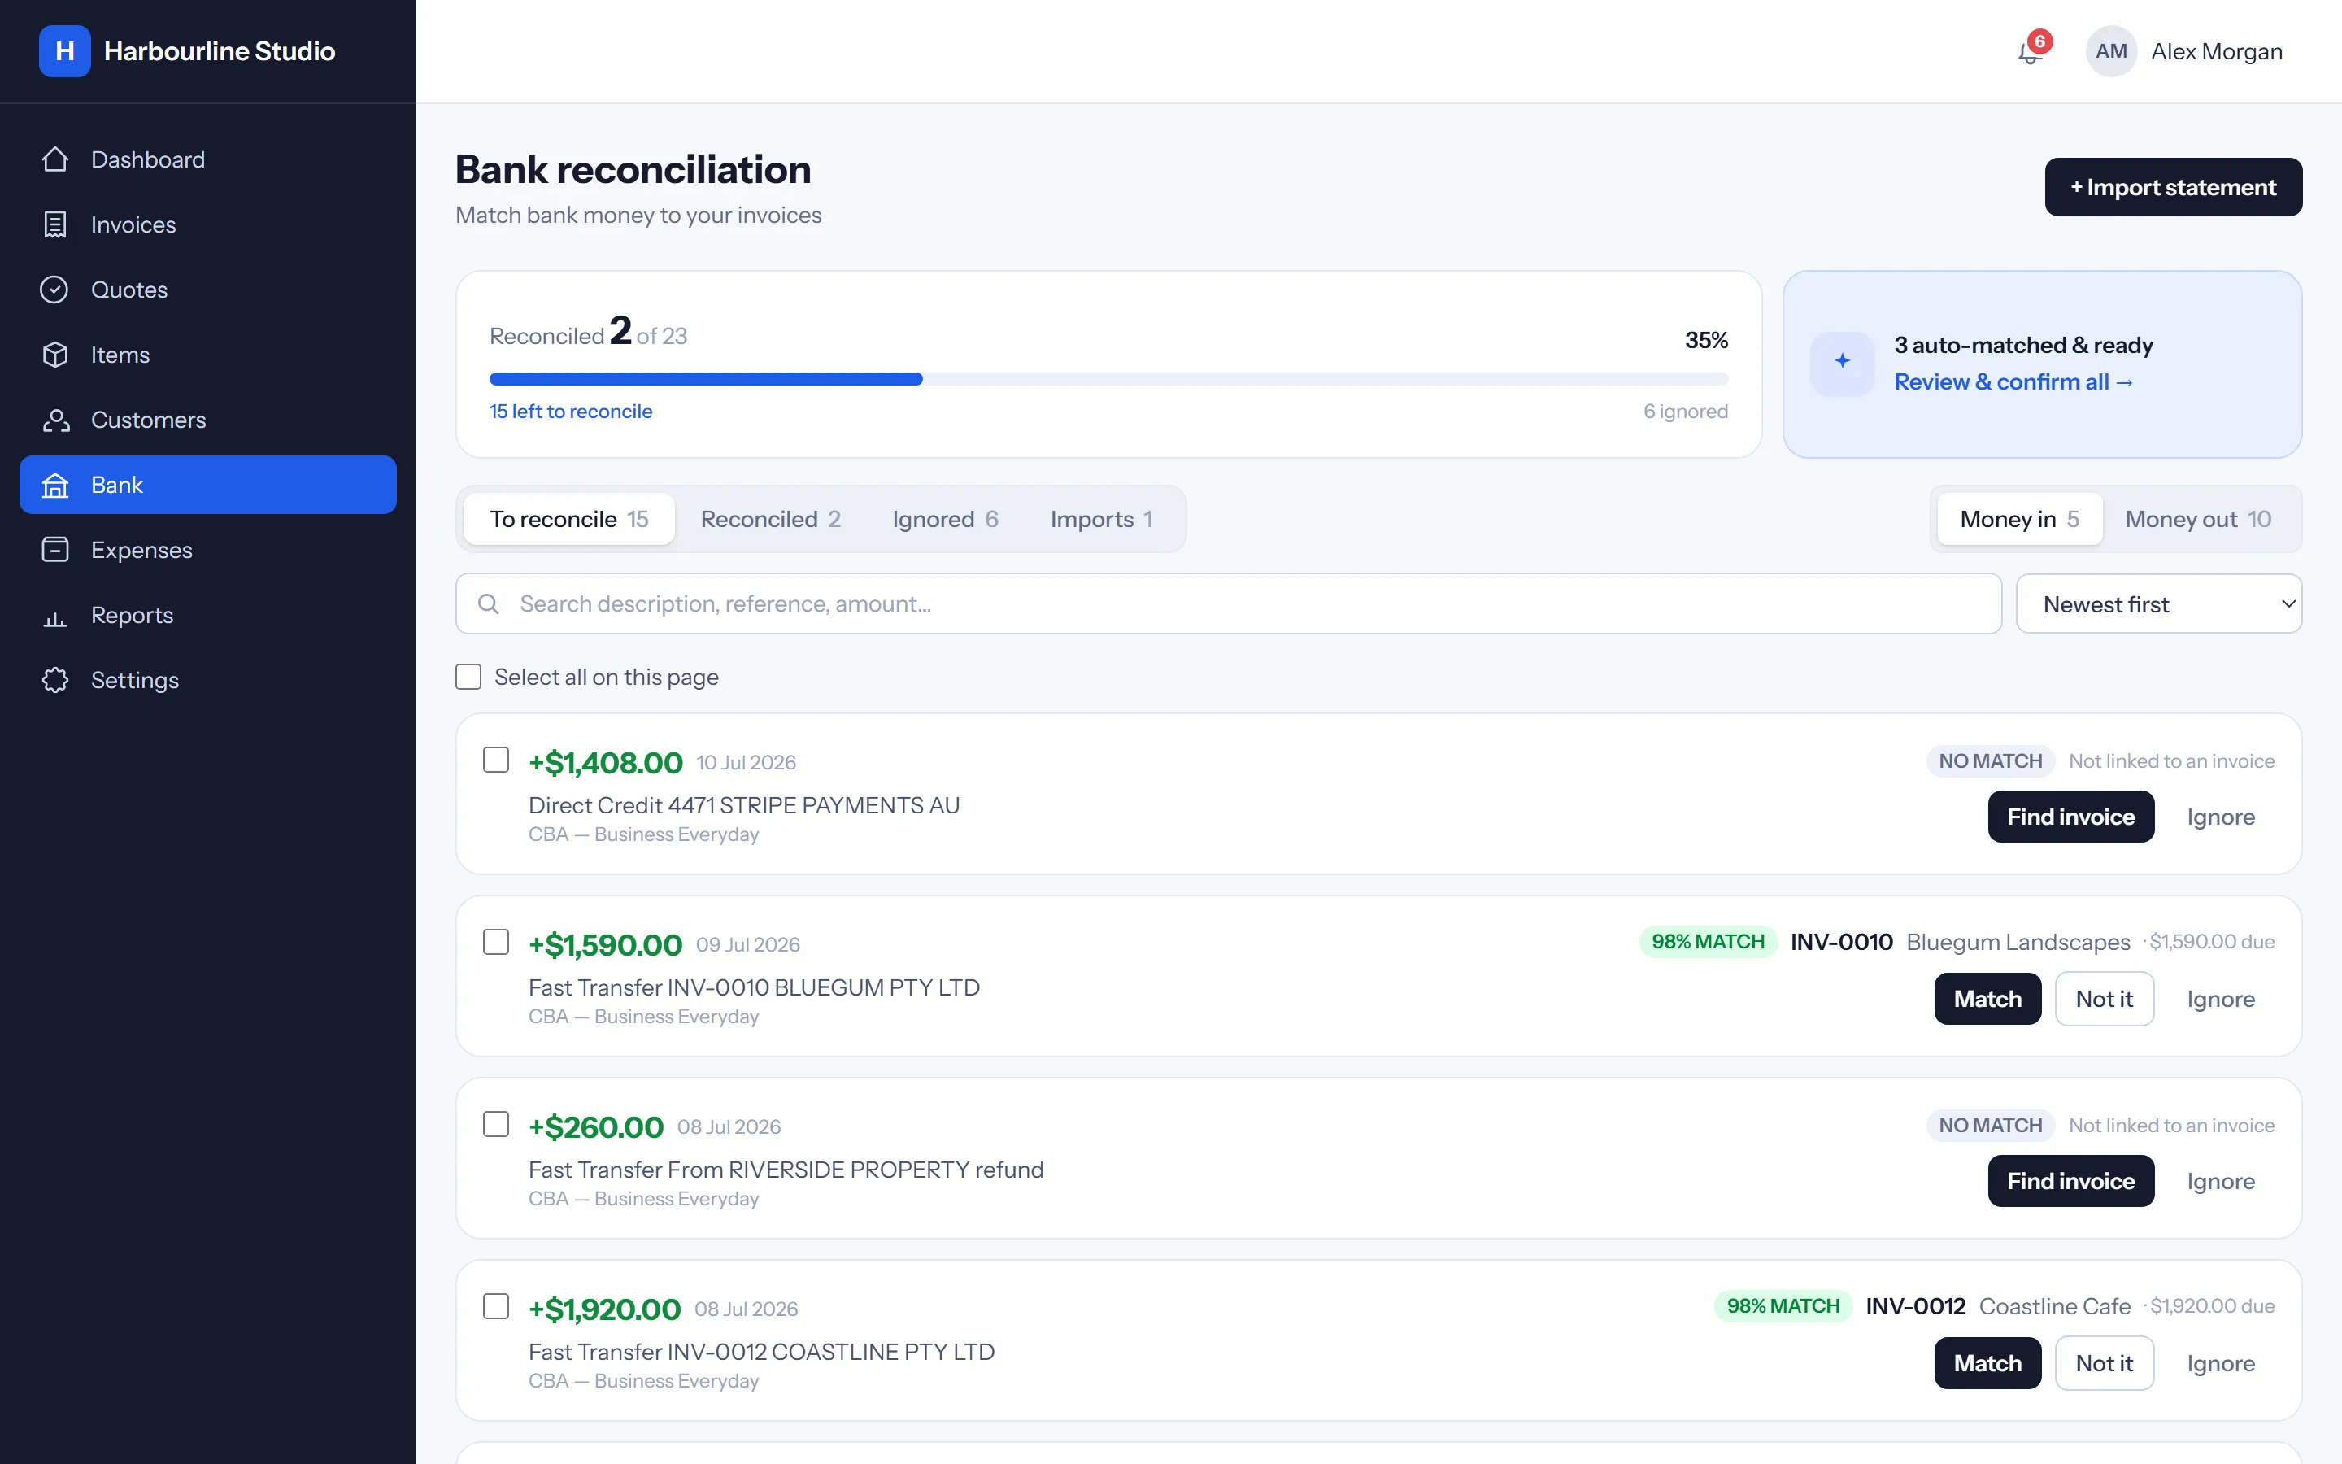This screenshot has height=1464, width=2342.
Task: Click the Invoices receipt icon
Action: click(x=55, y=224)
